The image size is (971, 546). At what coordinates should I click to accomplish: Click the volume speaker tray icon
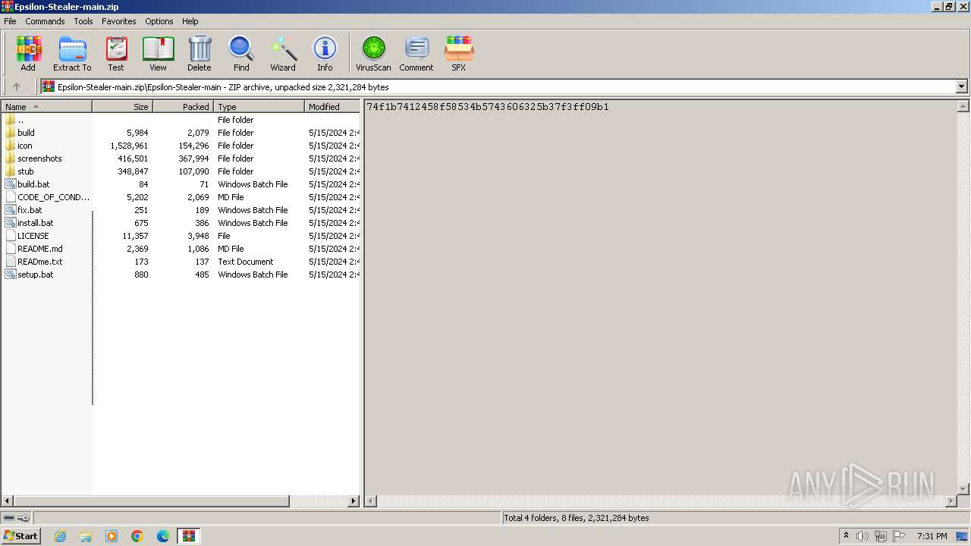(863, 536)
